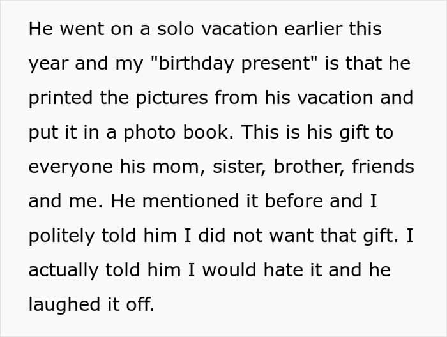Click the word "actually"
Image resolution: width=447 pixels, height=337 pixels.
click(62, 269)
